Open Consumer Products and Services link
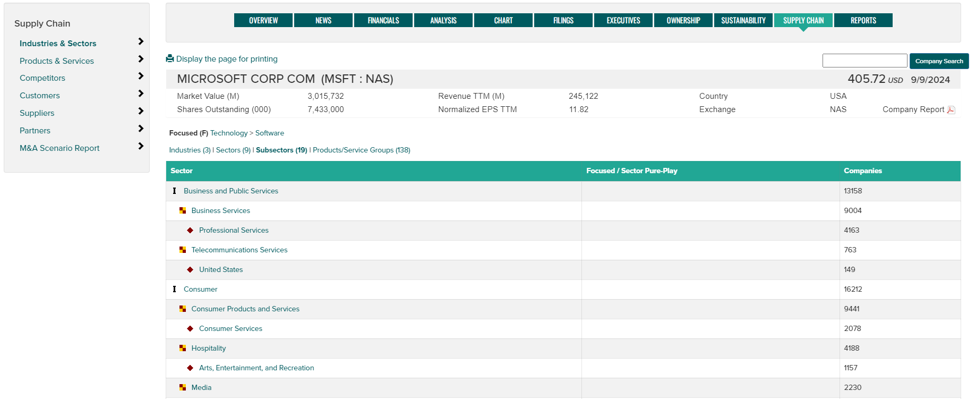976x399 pixels. [245, 309]
